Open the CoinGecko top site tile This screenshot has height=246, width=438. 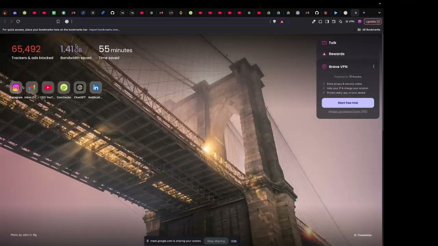pyautogui.click(x=64, y=87)
